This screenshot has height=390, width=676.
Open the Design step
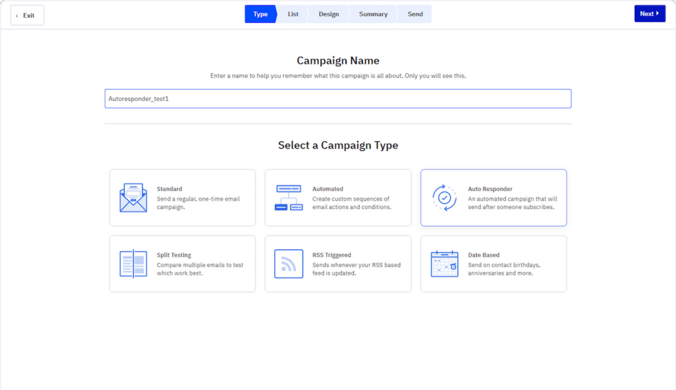tap(328, 14)
